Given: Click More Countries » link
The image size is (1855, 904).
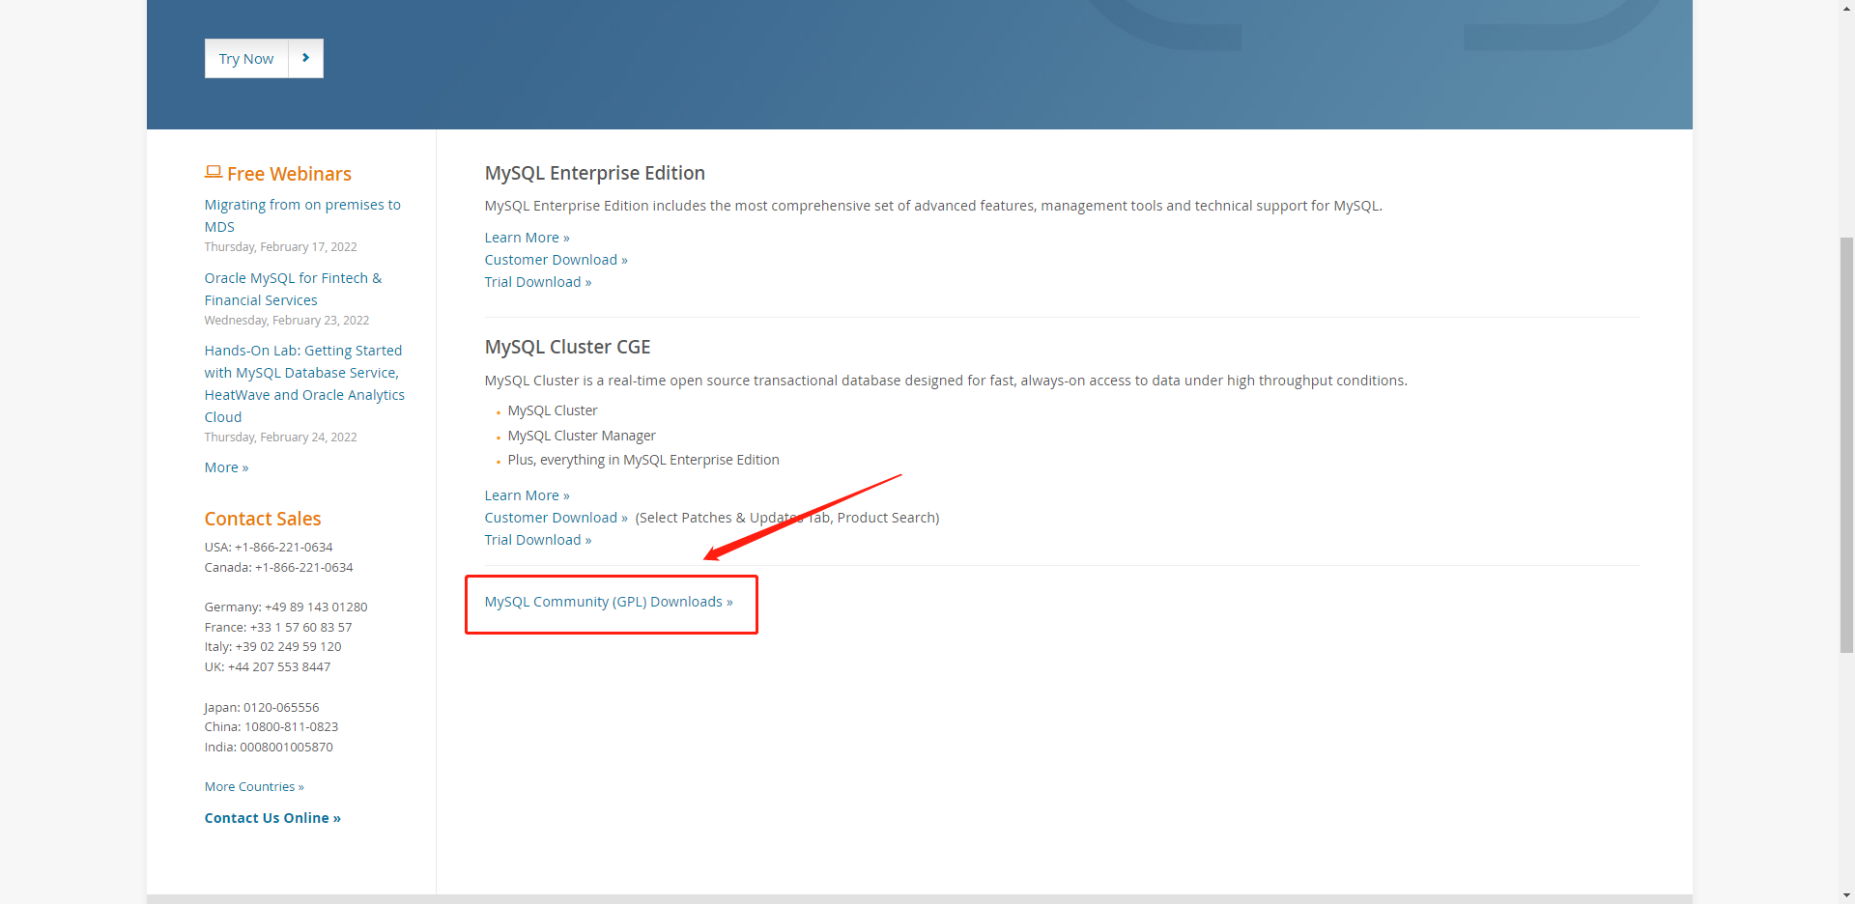Looking at the screenshot, I should point(254,787).
